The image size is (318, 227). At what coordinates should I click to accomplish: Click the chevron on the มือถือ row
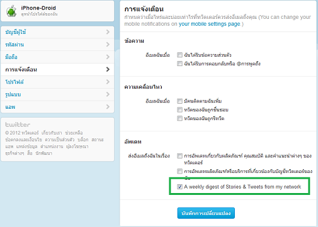(108, 57)
